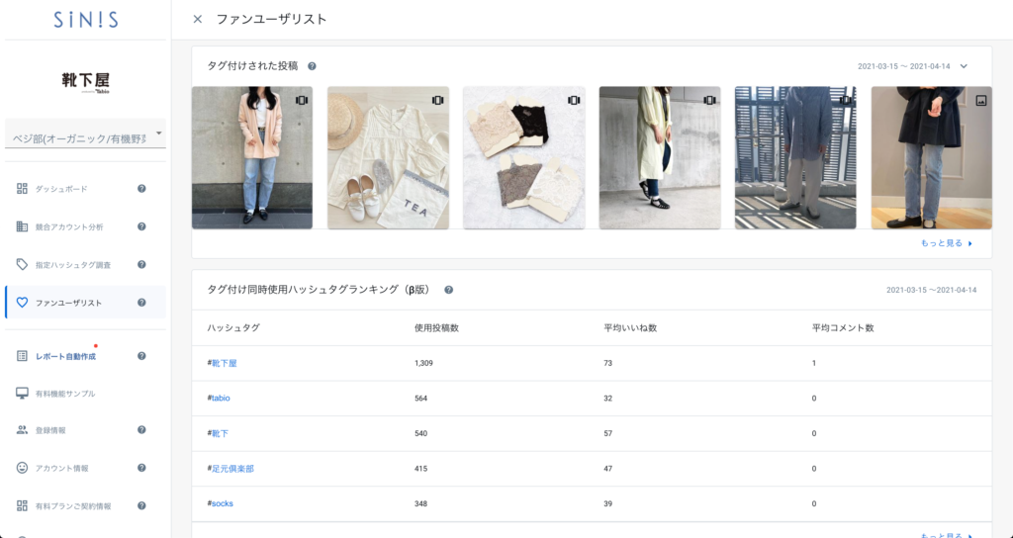The height and width of the screenshot is (538, 1013).
Task: Click the 平均いいね数 column header
Action: tap(630, 328)
